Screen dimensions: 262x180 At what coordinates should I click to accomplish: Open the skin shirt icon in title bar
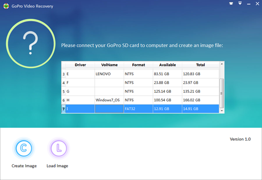coord(231,3)
